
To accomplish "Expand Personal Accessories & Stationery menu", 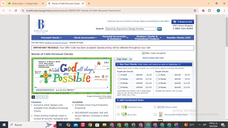I will pos(115,38).
